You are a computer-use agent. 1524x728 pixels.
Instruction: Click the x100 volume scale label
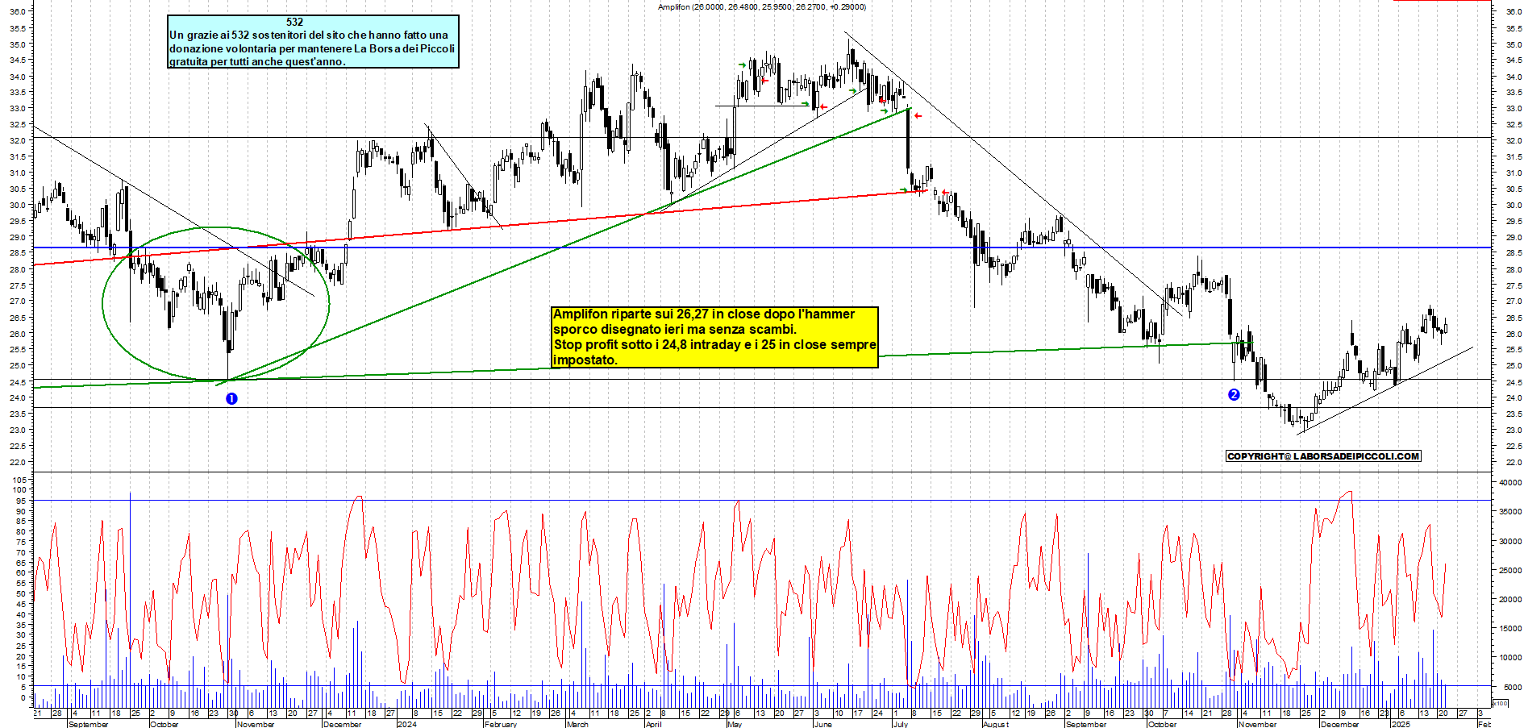1500,703
